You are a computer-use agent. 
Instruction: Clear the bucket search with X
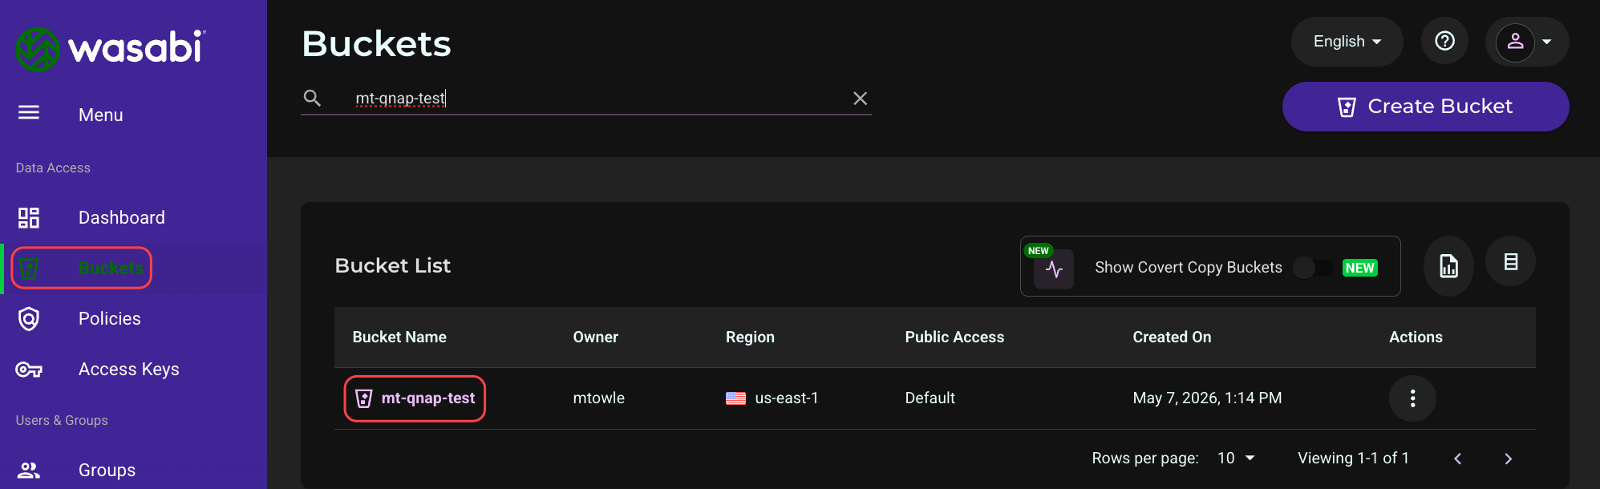[860, 99]
